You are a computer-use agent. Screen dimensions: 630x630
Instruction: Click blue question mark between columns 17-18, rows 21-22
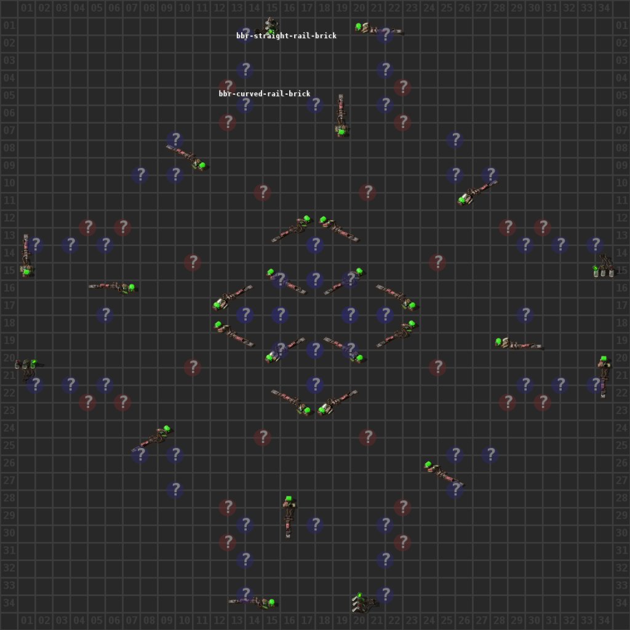coord(316,385)
